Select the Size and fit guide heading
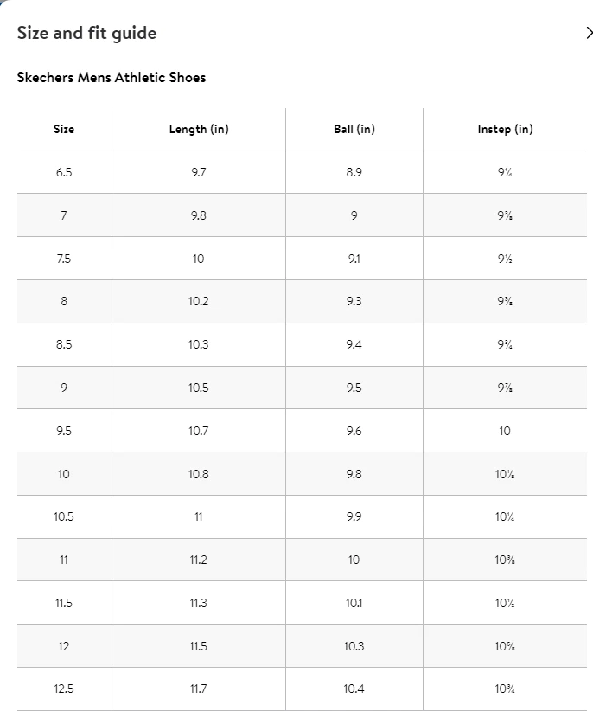593x711 pixels. (87, 34)
